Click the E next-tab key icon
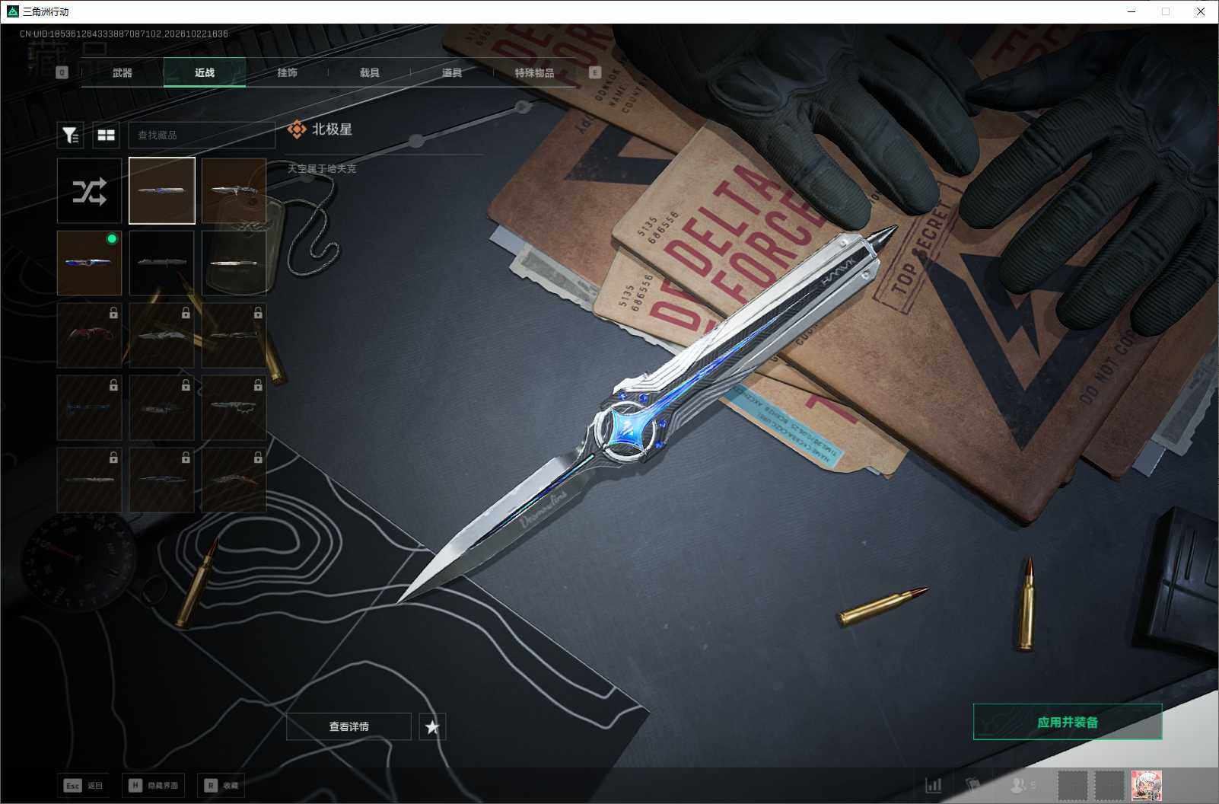 [595, 72]
